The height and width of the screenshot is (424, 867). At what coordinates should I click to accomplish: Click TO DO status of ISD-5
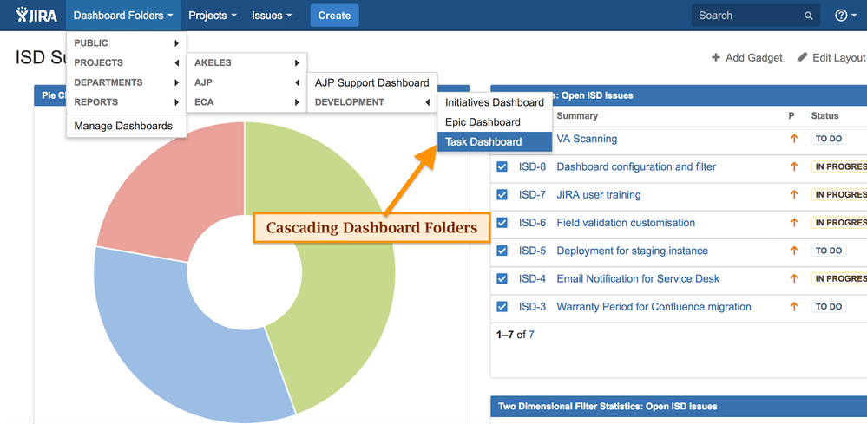tap(828, 251)
